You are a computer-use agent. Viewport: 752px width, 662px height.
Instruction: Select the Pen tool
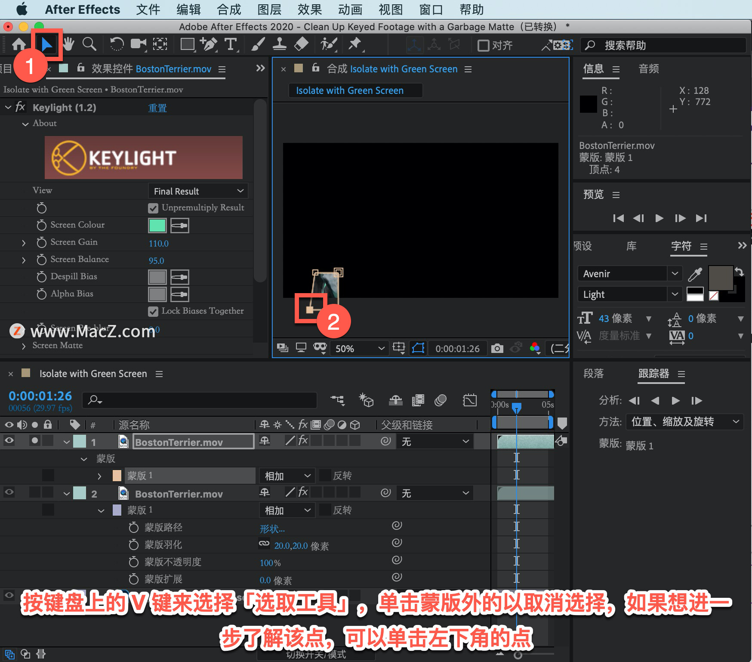[x=209, y=44]
